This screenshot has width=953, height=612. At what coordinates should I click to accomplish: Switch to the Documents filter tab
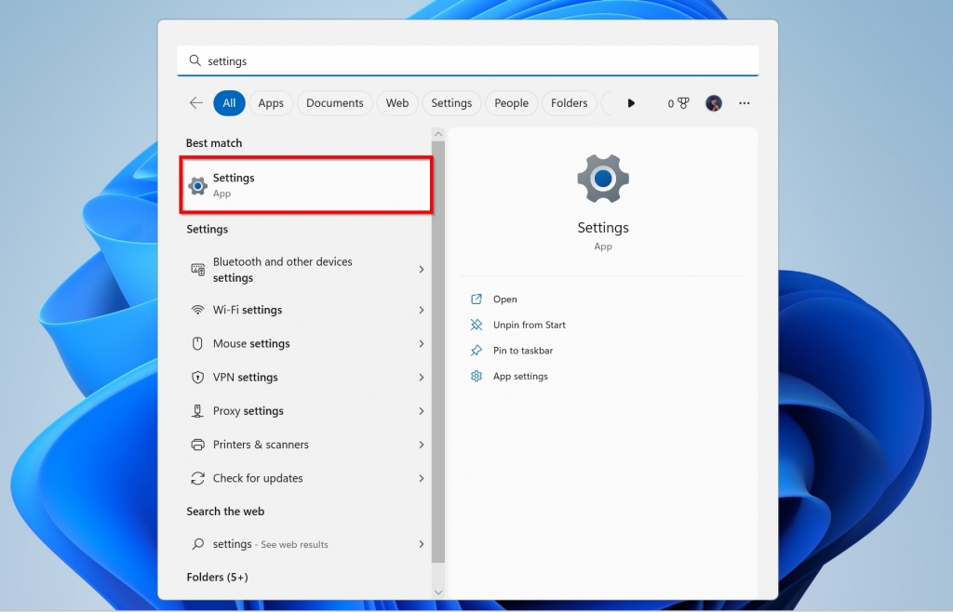(334, 102)
